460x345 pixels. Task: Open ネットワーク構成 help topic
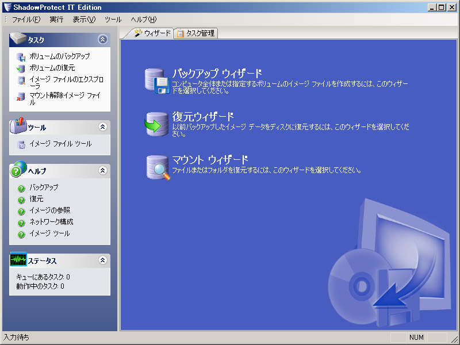coord(51,223)
